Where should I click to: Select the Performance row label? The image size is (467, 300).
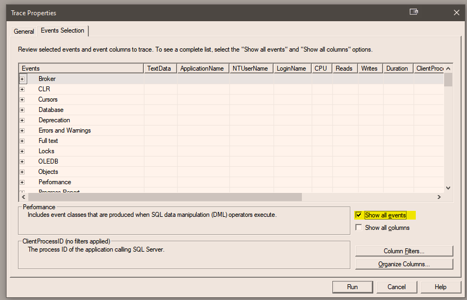55,182
